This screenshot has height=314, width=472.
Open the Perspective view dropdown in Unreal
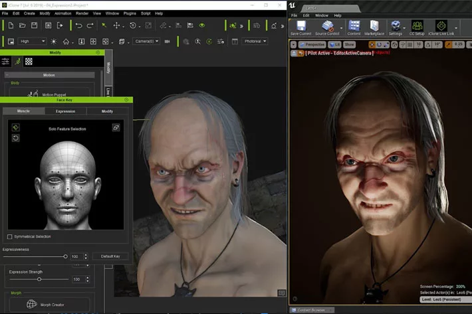click(x=312, y=44)
